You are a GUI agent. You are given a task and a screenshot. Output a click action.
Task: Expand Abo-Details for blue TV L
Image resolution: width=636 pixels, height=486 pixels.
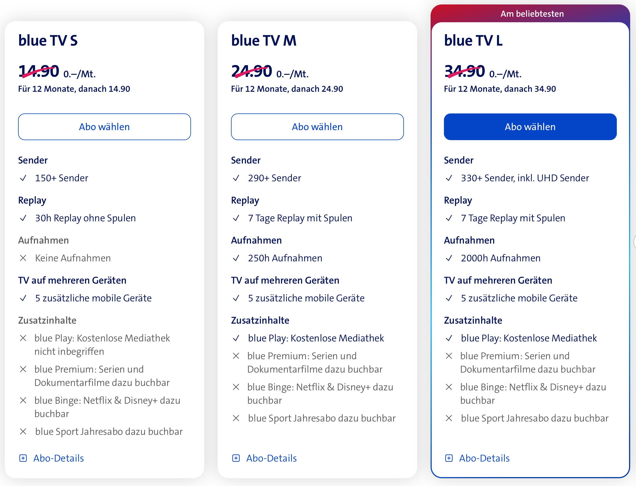tap(484, 458)
